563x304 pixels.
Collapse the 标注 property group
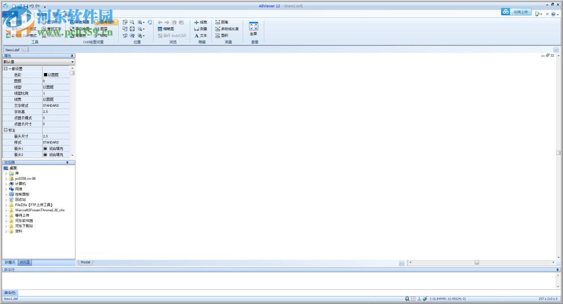click(x=6, y=130)
